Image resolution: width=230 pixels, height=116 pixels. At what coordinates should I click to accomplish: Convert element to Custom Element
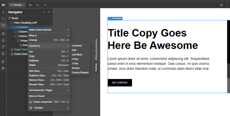80,73
